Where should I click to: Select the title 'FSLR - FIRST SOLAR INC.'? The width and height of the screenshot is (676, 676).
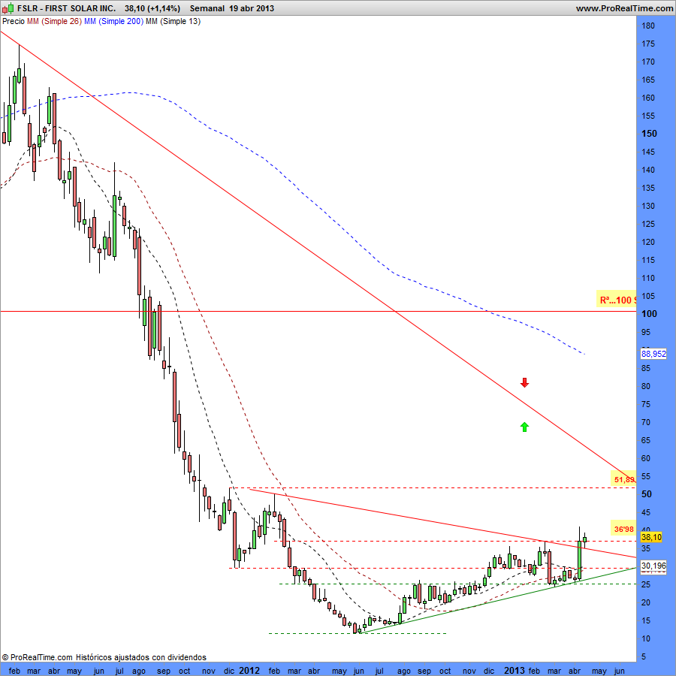66,8
